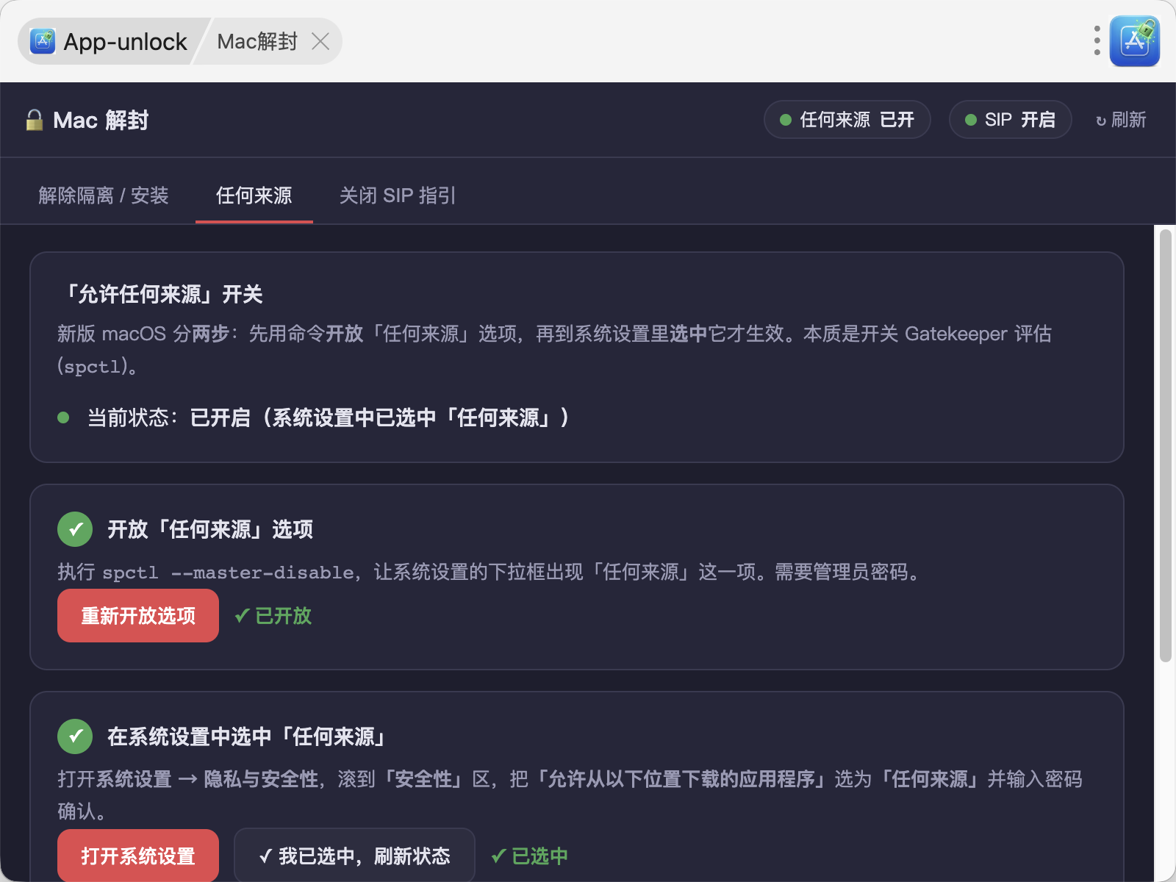
Task: Click the 刷新 refresh button
Action: tap(1121, 120)
